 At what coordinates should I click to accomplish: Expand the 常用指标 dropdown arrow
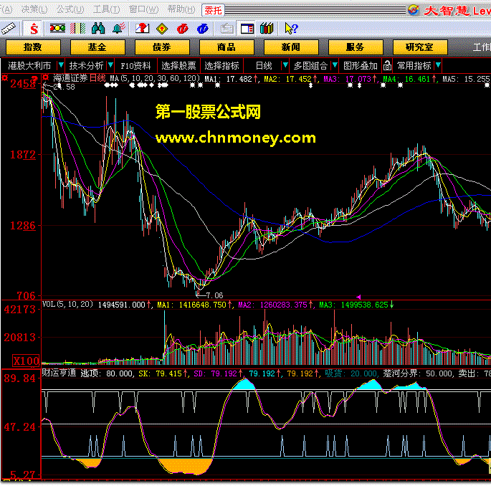pyautogui.click(x=438, y=65)
